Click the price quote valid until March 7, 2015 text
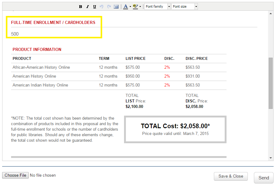Screen dimensions: 277x188 click(175, 134)
